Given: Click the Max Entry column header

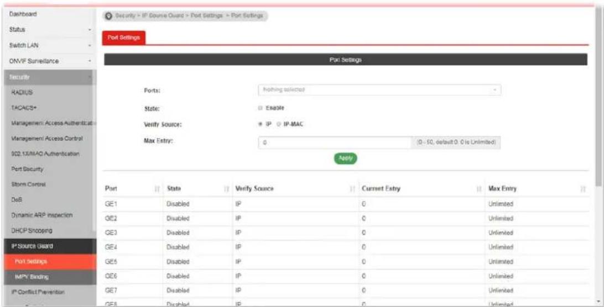Looking at the screenshot, I should 503,189.
